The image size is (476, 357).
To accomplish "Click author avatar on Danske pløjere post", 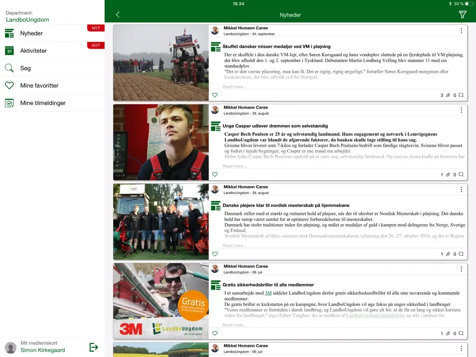I will coord(215,190).
